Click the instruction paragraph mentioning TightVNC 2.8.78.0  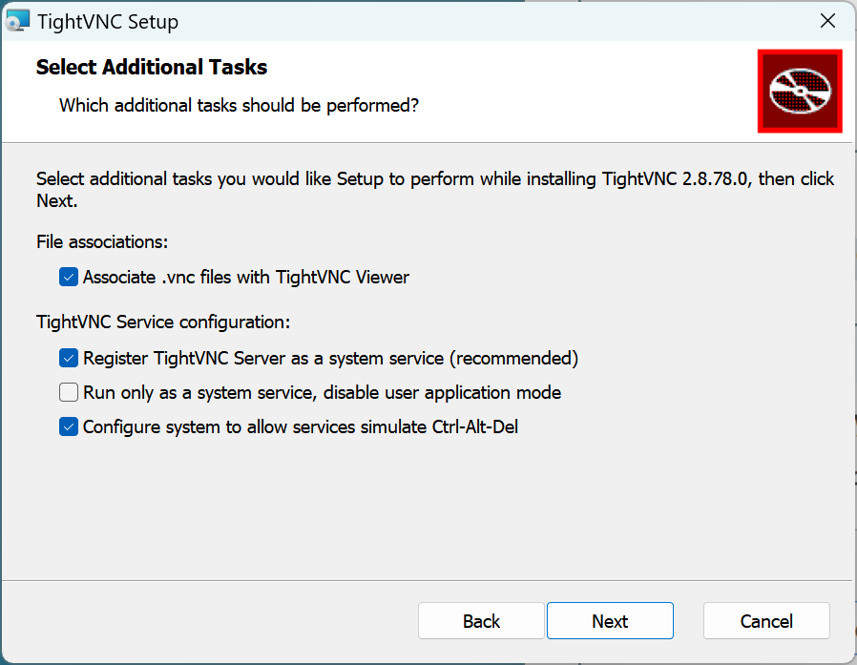[x=434, y=178]
